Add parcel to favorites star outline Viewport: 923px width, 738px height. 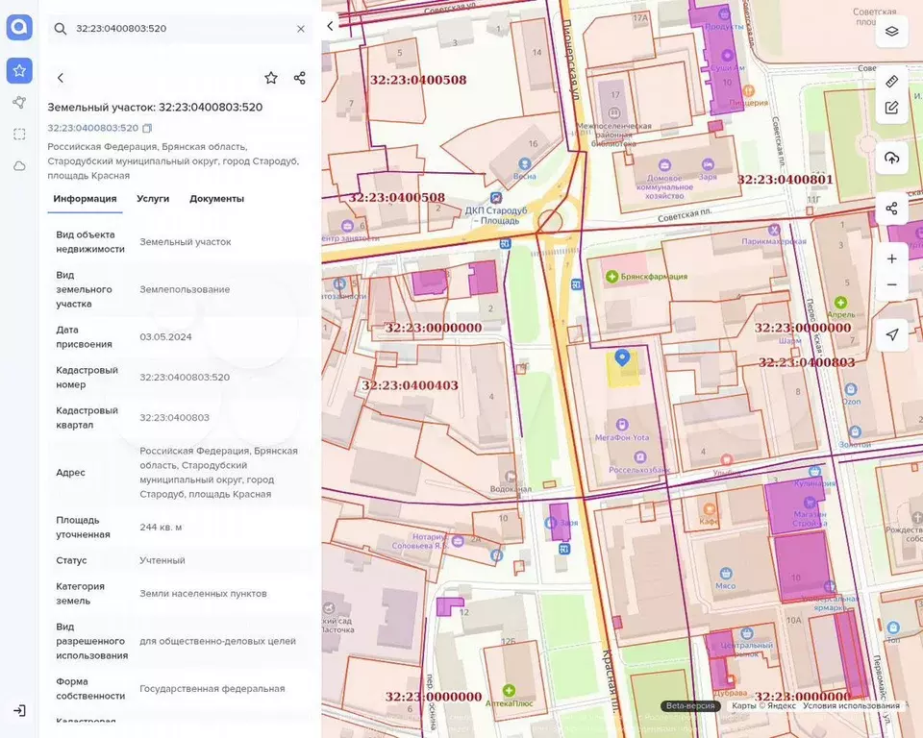click(271, 78)
